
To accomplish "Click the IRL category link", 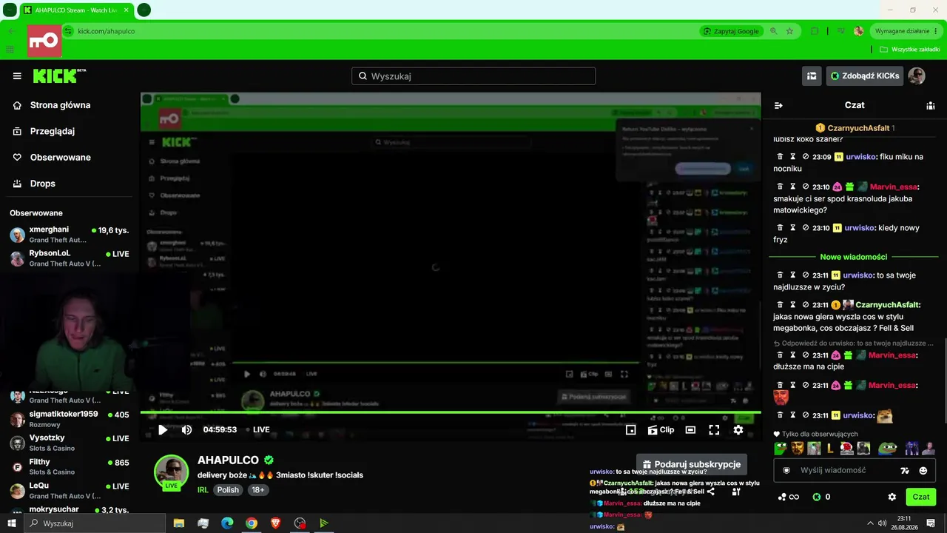I will 203,490.
